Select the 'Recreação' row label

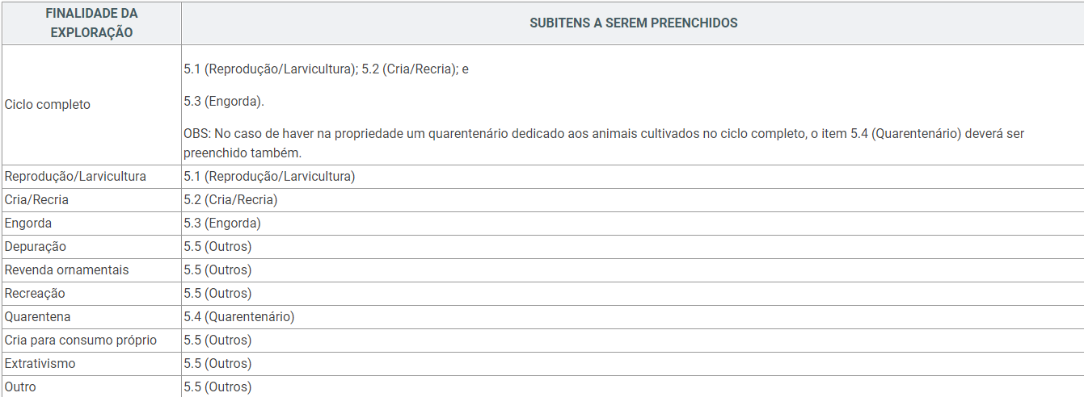35,293
